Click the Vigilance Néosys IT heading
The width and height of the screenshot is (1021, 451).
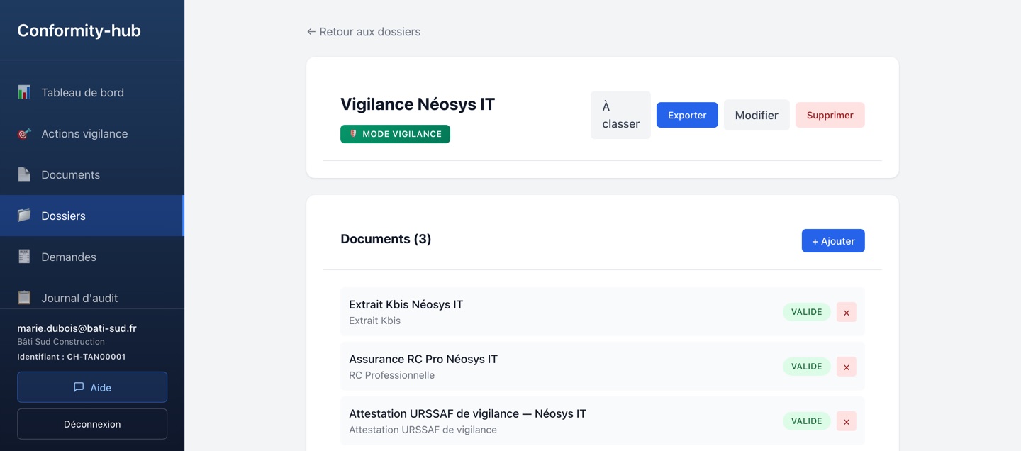pyautogui.click(x=418, y=104)
